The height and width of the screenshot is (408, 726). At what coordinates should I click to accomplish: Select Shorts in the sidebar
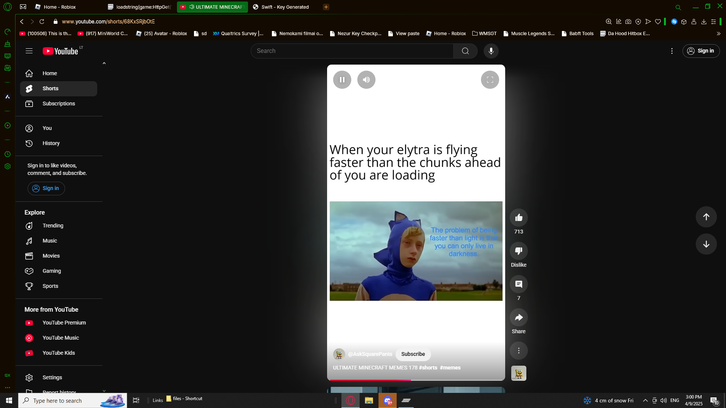59,88
